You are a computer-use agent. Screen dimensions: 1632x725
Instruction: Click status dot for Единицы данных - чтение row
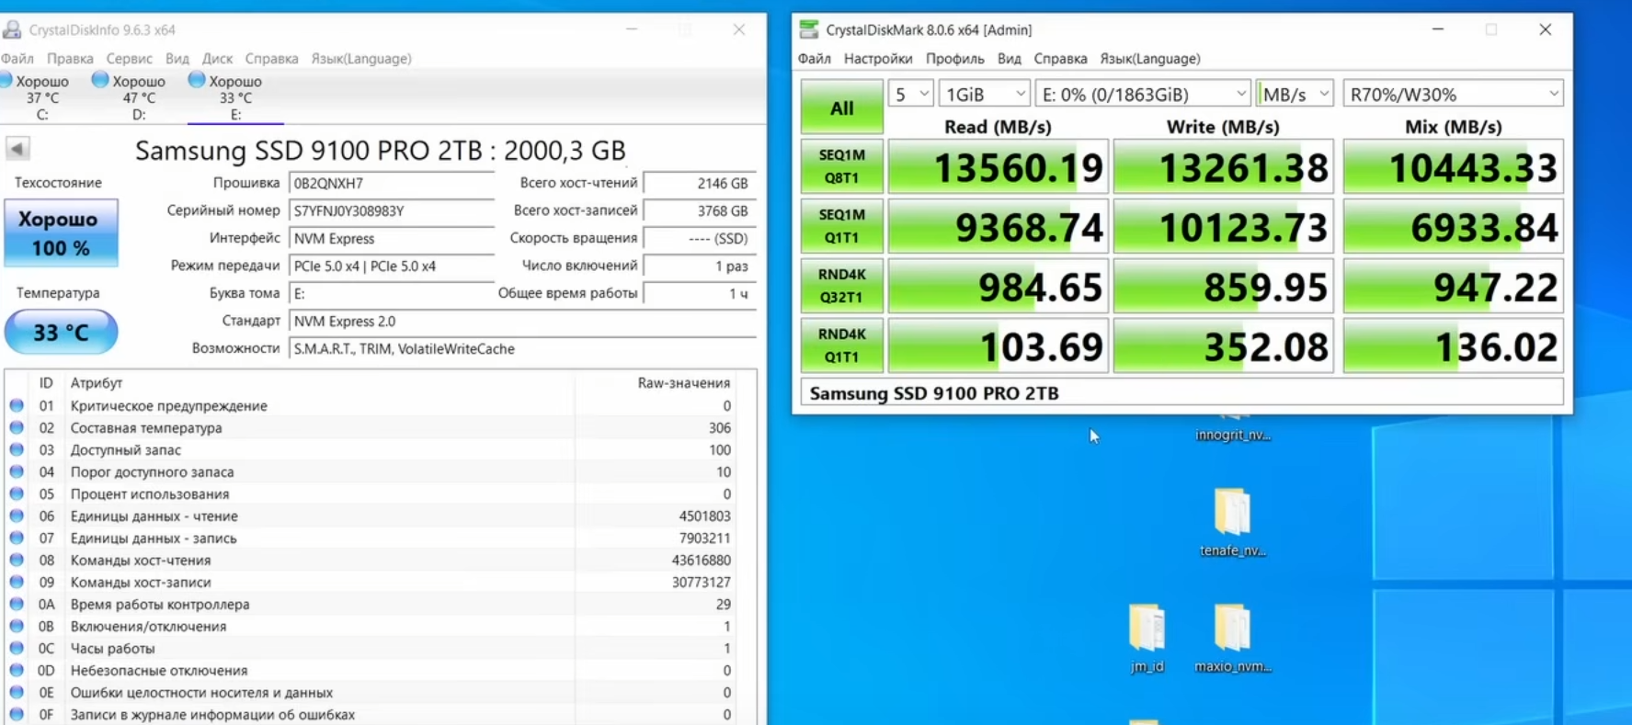pyautogui.click(x=17, y=515)
